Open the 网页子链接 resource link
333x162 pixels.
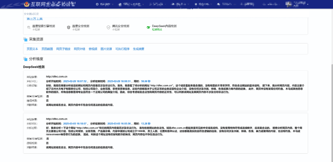tap(63, 49)
